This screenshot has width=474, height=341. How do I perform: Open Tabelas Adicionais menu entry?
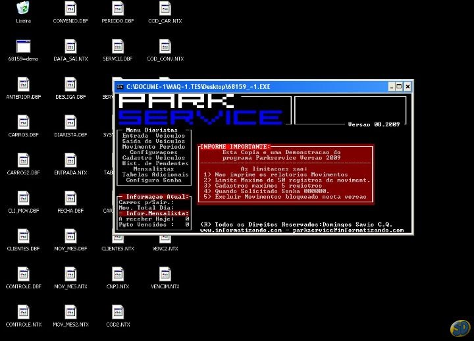pos(155,174)
